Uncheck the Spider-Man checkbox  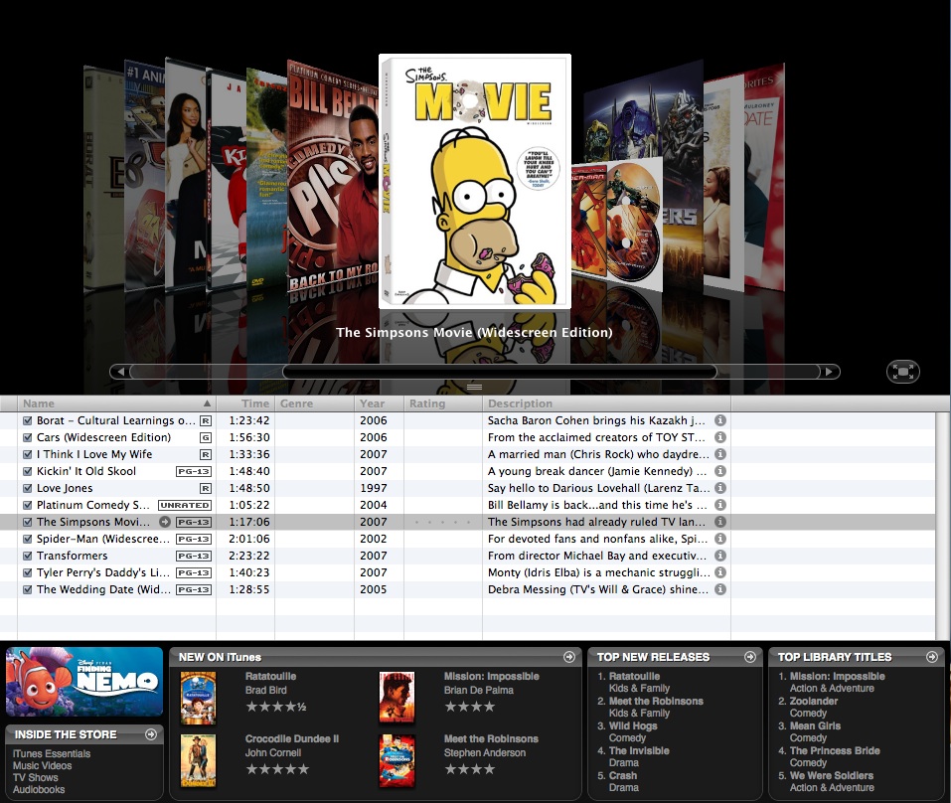(27, 539)
